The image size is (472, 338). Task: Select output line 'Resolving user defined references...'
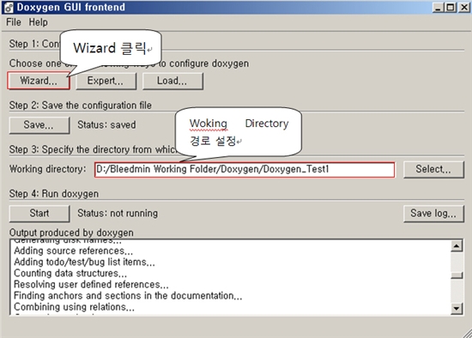pyautogui.click(x=91, y=285)
